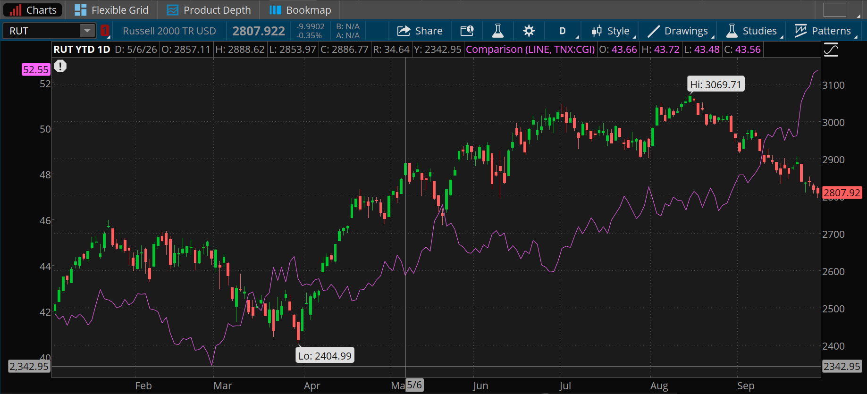Open chart settings gear icon
This screenshot has height=394, width=867.
point(529,31)
